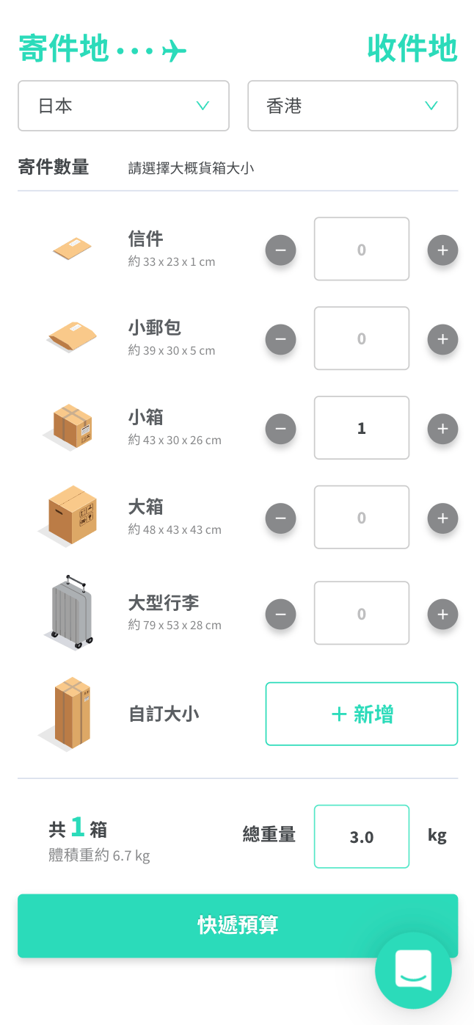The image size is (474, 1025).
Task: Open the chat support bubble icon
Action: (x=413, y=970)
